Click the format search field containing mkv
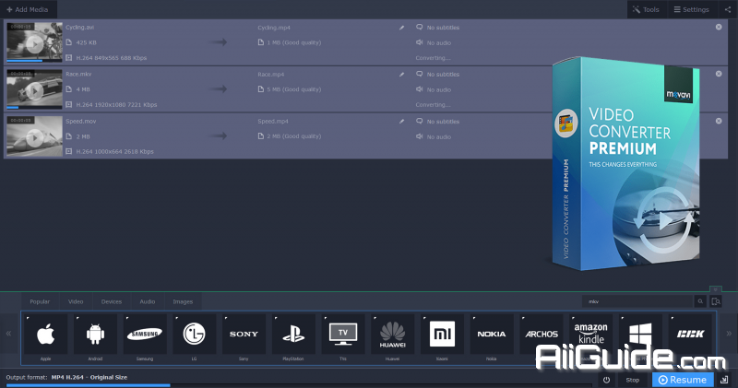 point(637,301)
